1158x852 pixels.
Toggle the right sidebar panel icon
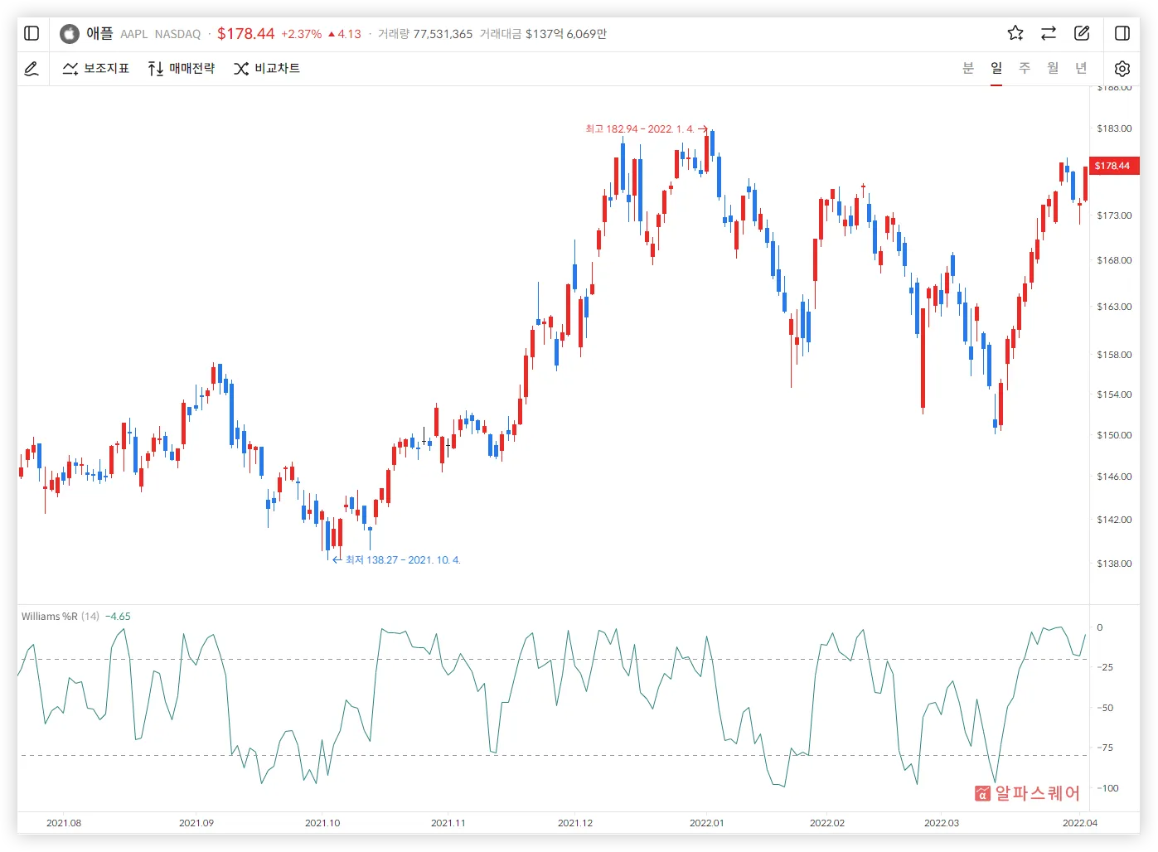pyautogui.click(x=1122, y=33)
